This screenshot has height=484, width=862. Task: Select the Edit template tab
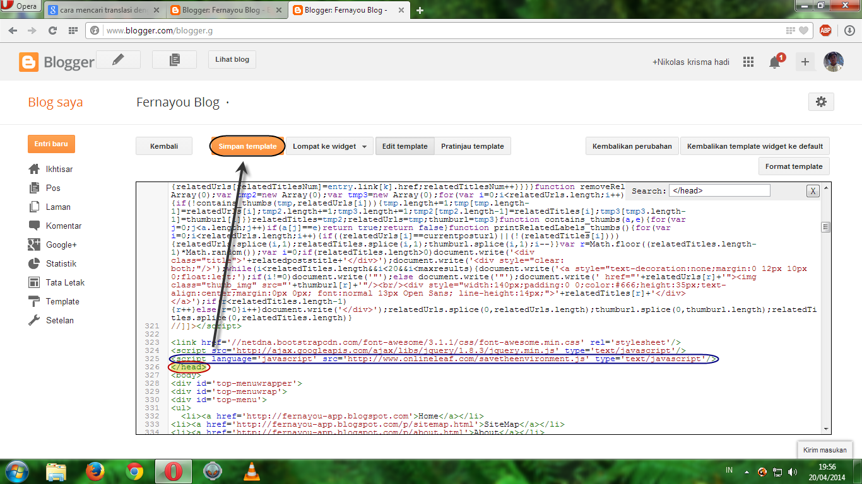[x=404, y=146]
